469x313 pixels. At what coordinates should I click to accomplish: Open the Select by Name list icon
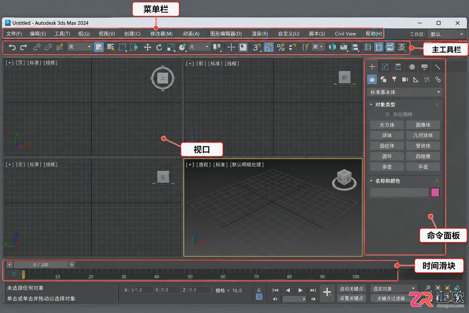pyautogui.click(x=111, y=47)
